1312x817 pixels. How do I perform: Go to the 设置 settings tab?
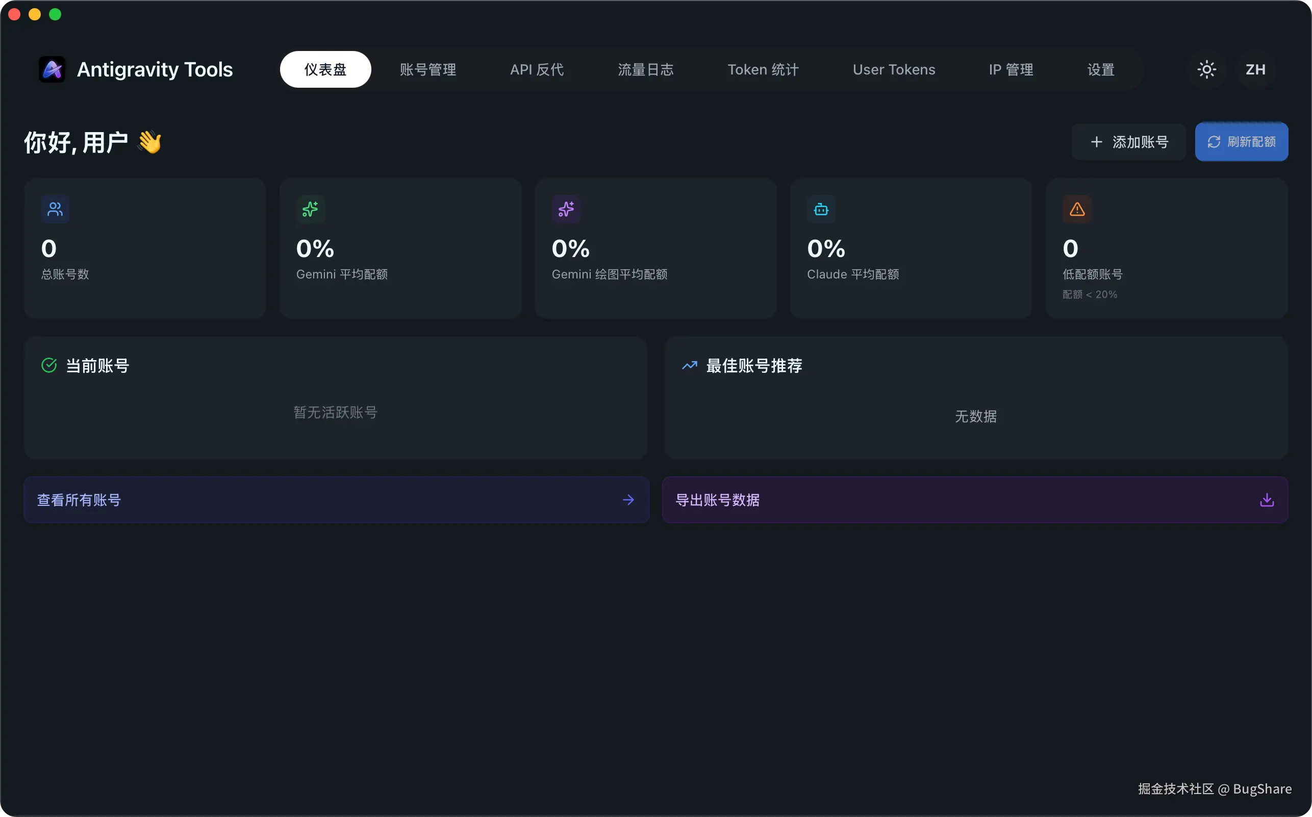[1100, 69]
